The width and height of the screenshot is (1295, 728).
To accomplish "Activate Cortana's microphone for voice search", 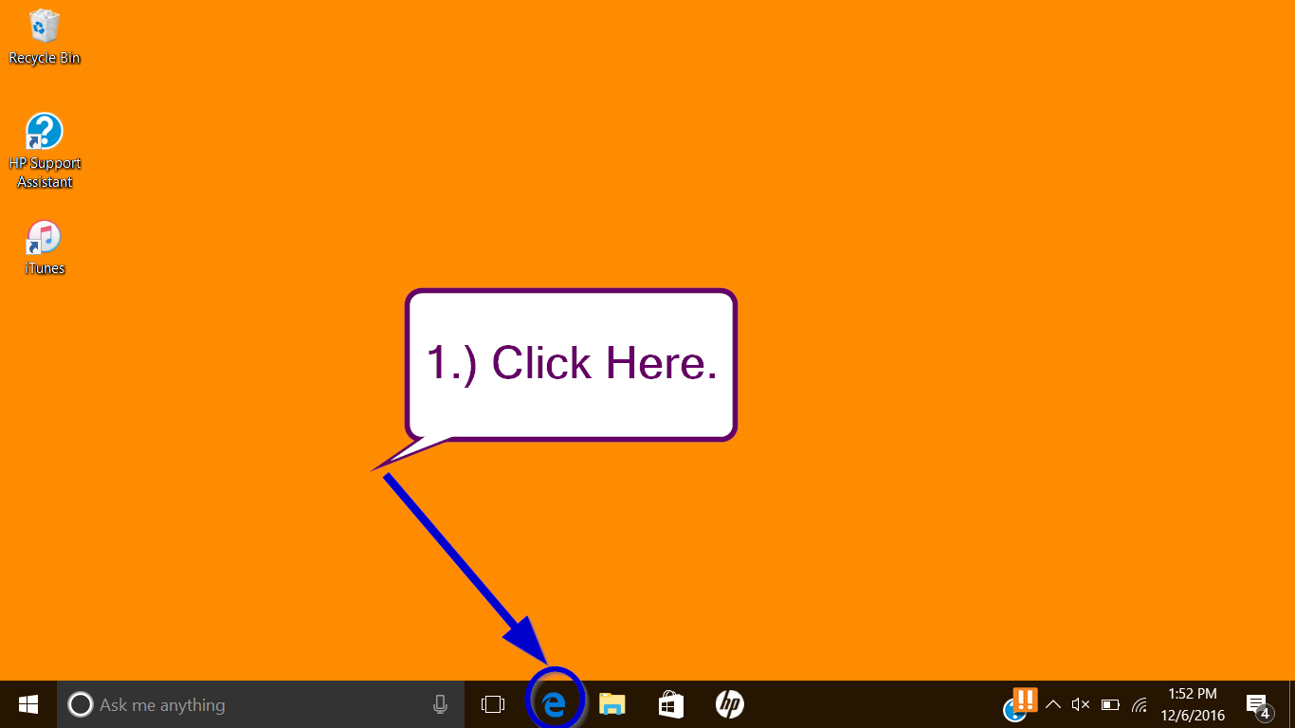I will point(439,704).
